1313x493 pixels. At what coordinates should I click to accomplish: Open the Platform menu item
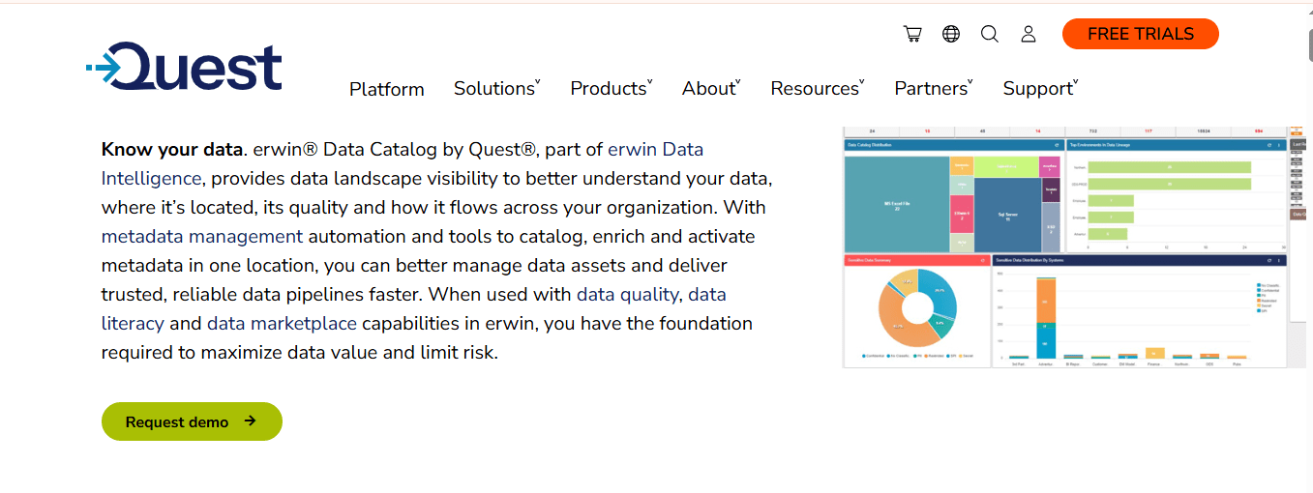(387, 89)
